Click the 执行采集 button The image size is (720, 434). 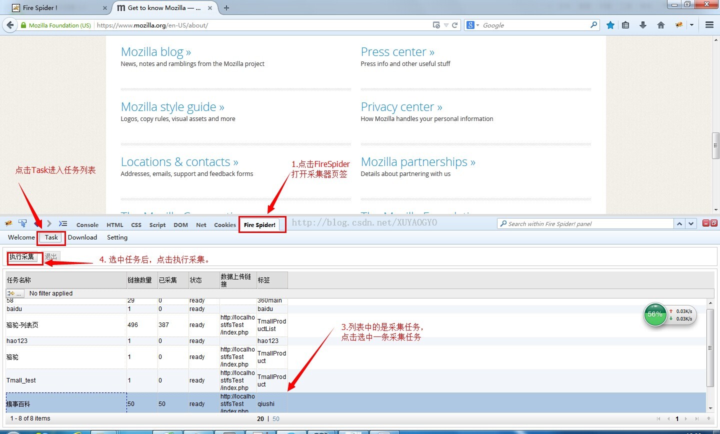point(22,257)
